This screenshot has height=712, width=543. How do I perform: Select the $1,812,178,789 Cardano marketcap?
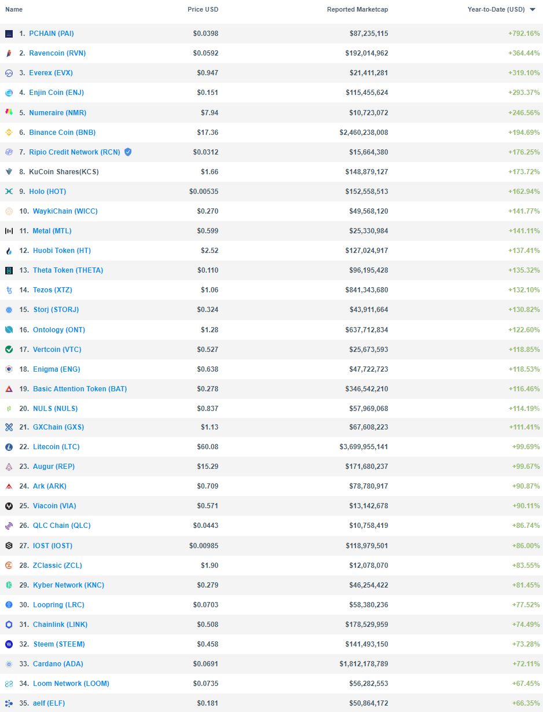tap(364, 664)
